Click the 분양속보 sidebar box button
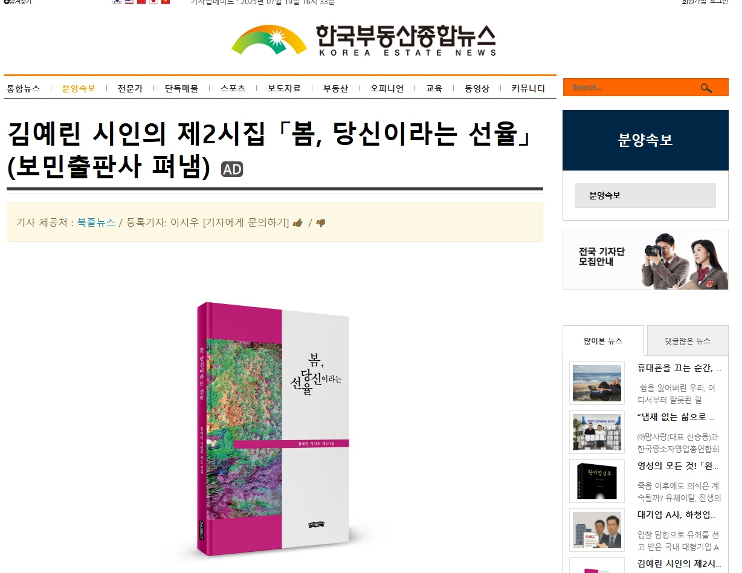This screenshot has height=573, width=742. (x=645, y=196)
